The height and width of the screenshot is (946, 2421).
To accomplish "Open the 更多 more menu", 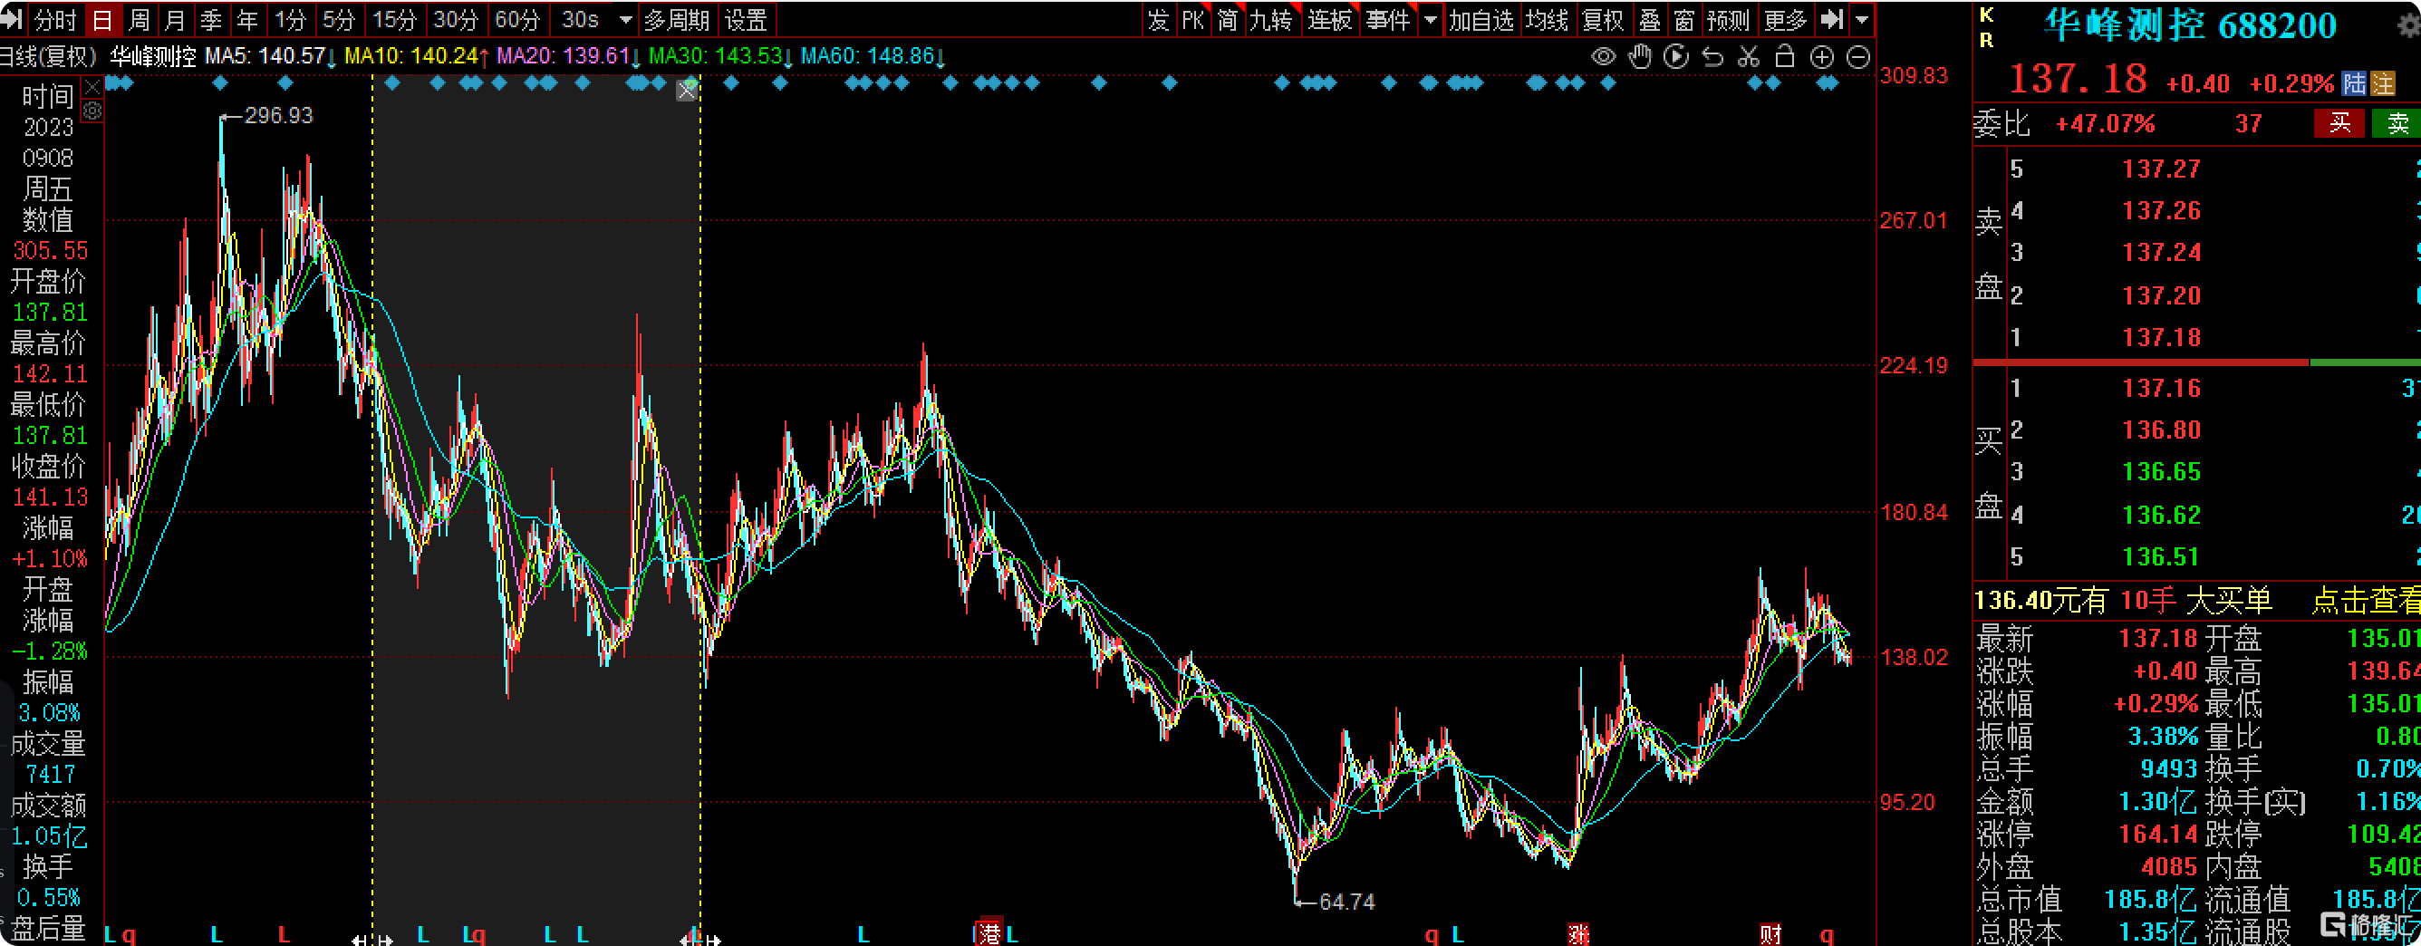I will point(1785,20).
